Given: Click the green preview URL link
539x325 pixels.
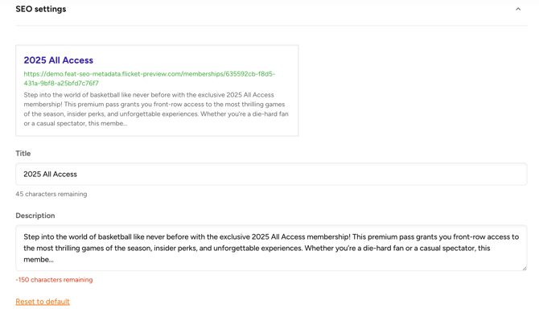Looking at the screenshot, I should 149,78.
